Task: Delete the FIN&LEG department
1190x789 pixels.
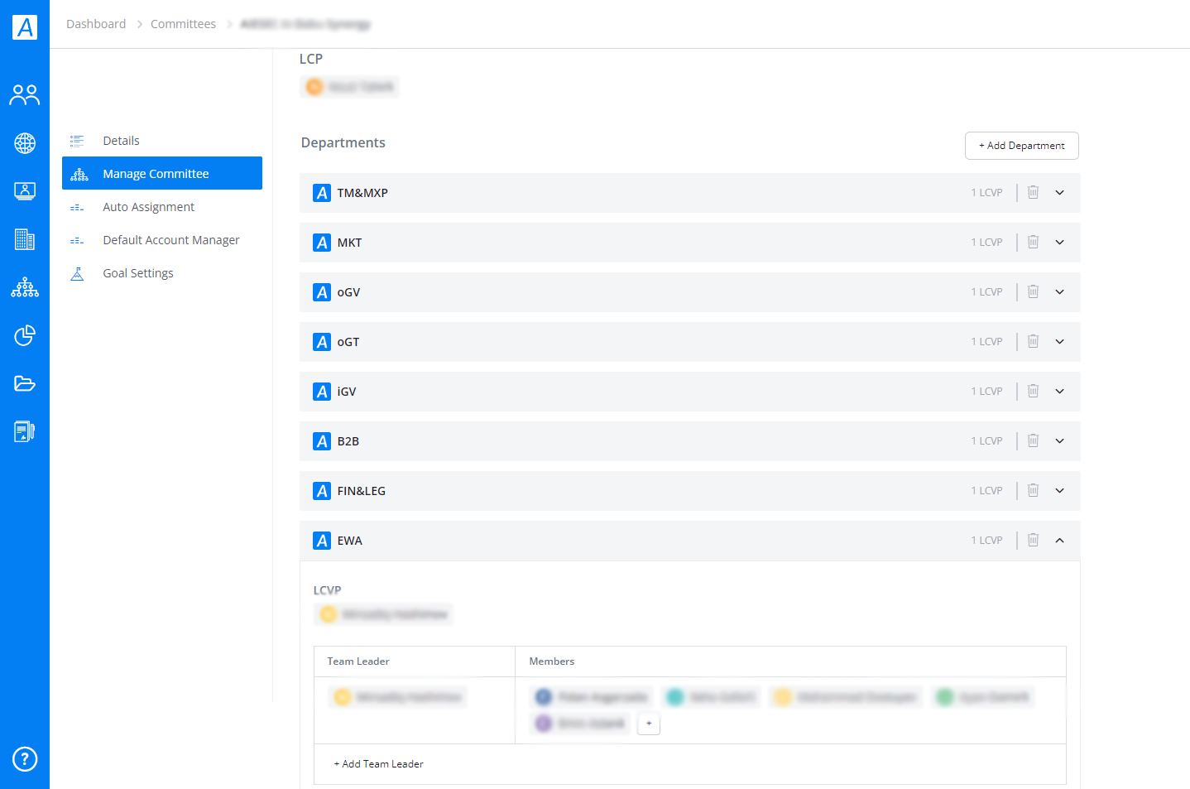Action: pyautogui.click(x=1033, y=490)
